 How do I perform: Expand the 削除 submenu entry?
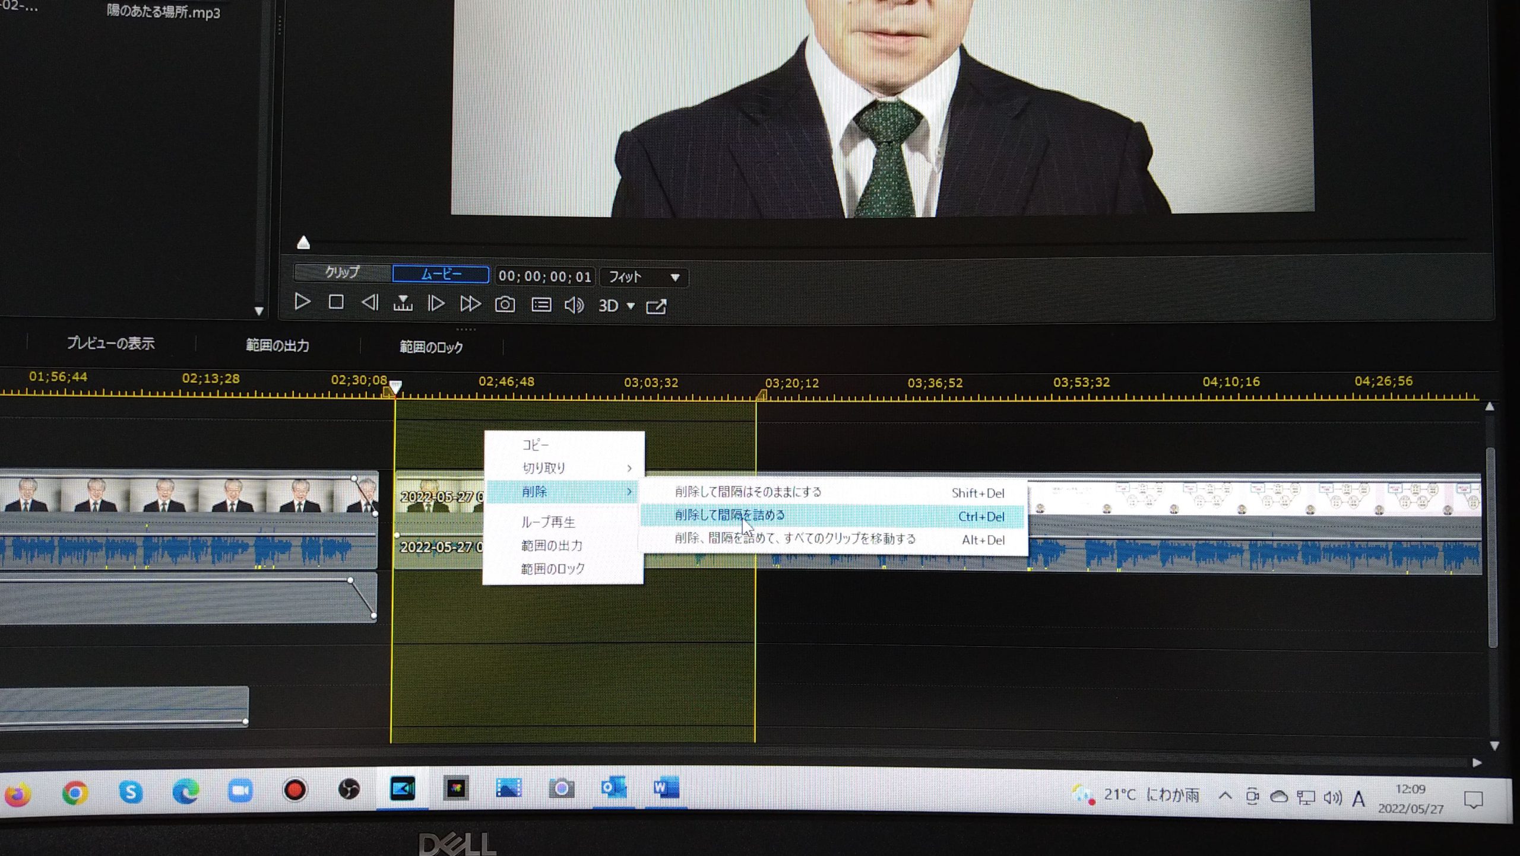coord(563,491)
